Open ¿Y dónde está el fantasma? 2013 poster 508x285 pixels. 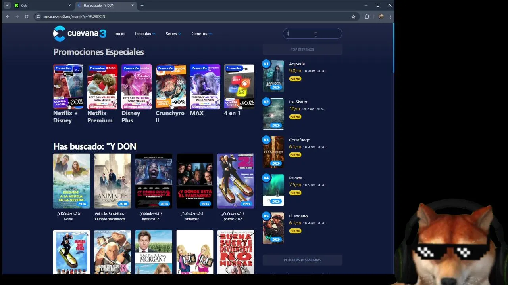[x=194, y=181]
